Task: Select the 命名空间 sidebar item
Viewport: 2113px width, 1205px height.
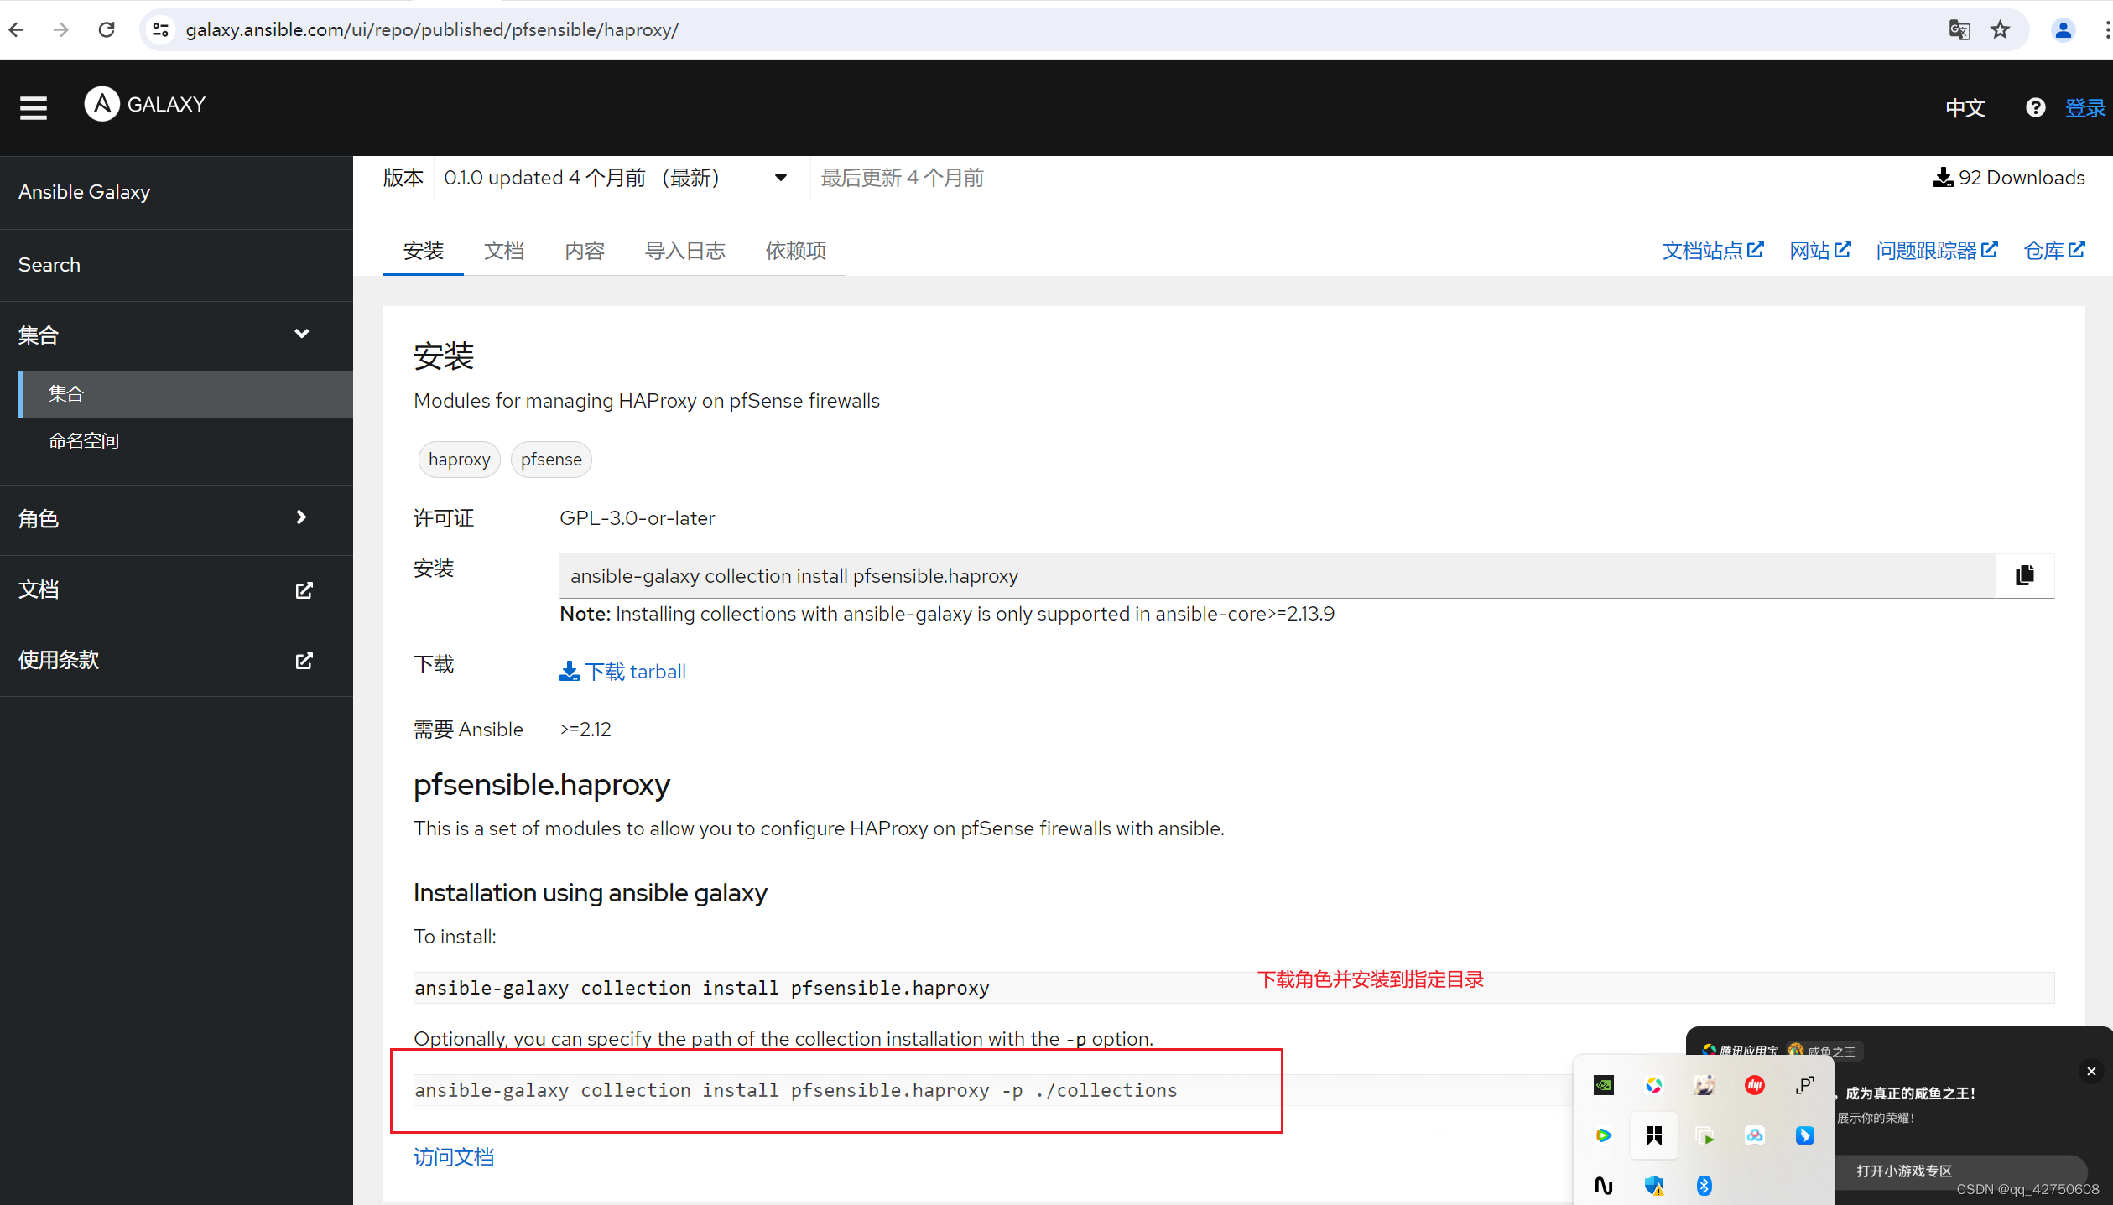Action: (84, 441)
